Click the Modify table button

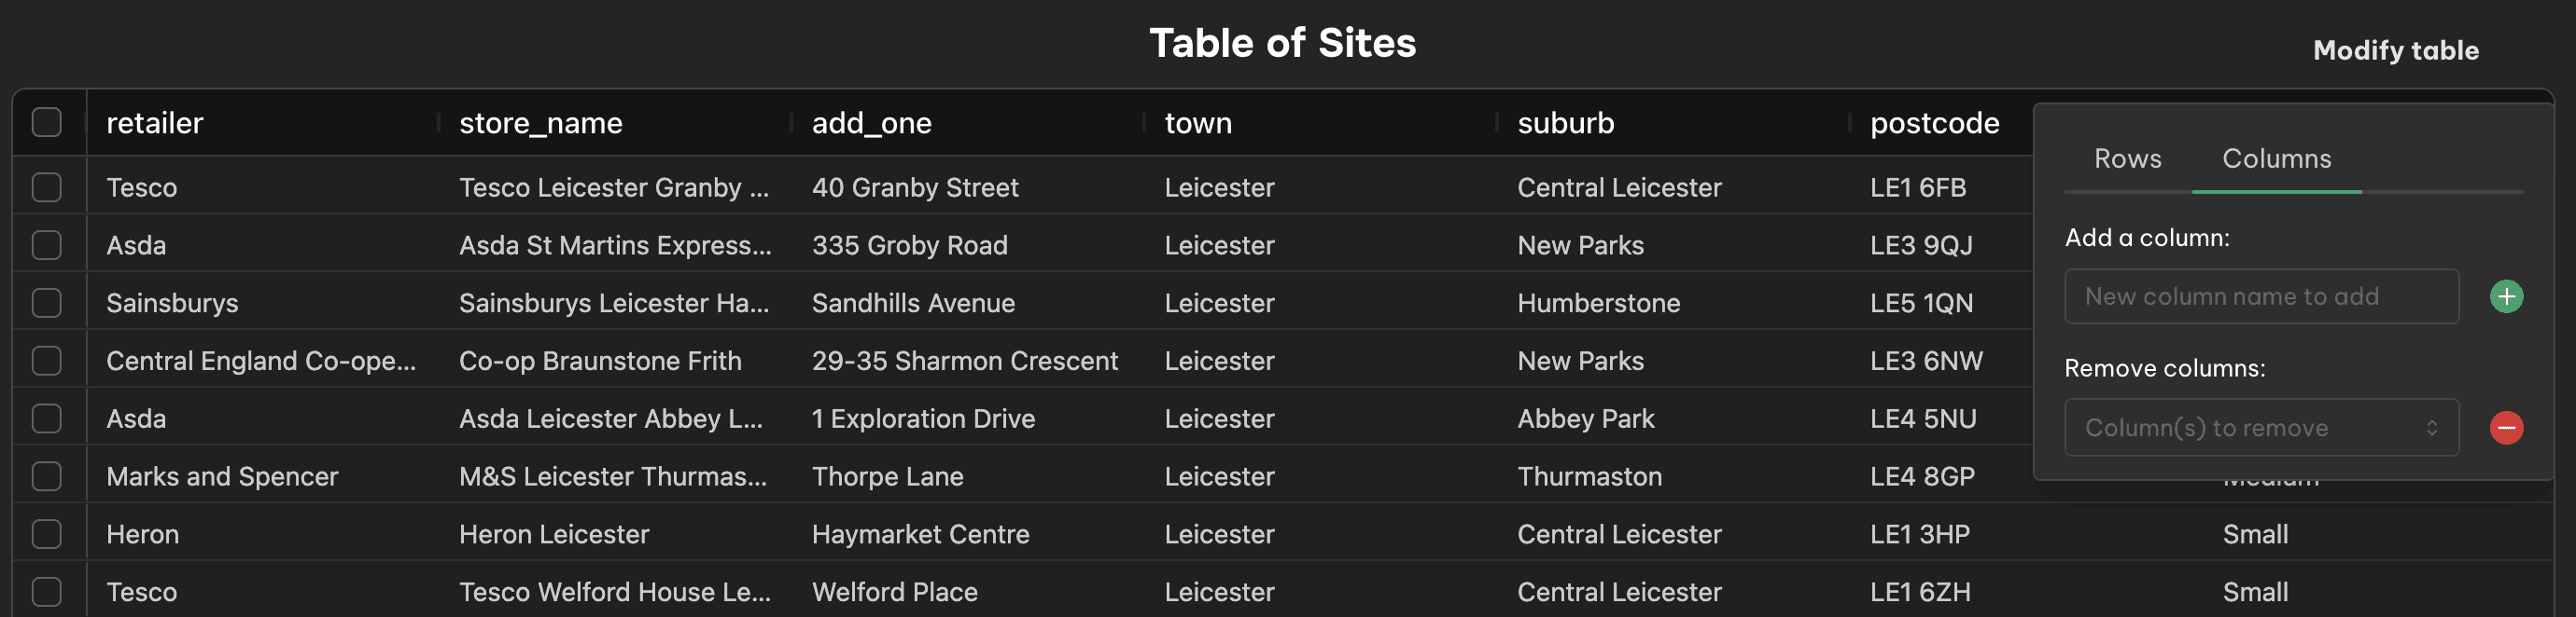pyautogui.click(x=2395, y=50)
